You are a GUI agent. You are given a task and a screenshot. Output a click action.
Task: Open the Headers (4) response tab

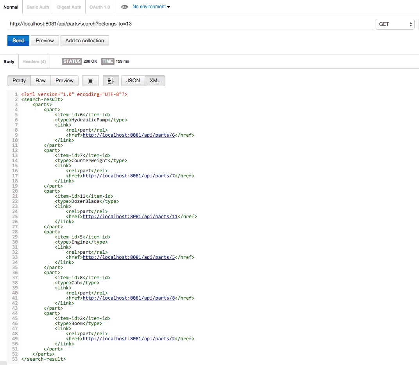tap(34, 61)
